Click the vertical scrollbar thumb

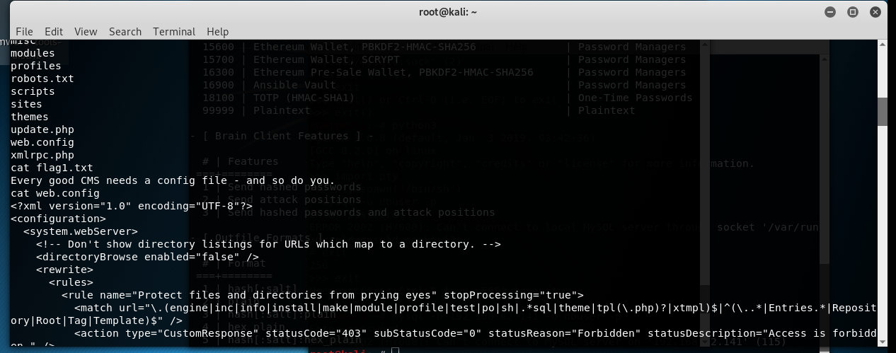(882, 111)
